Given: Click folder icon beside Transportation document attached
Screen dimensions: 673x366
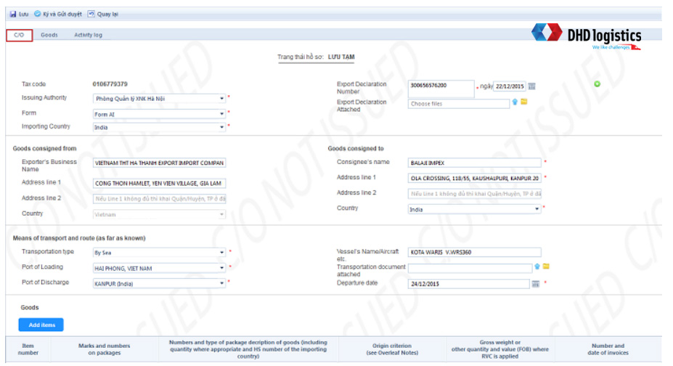Looking at the screenshot, I should (546, 267).
